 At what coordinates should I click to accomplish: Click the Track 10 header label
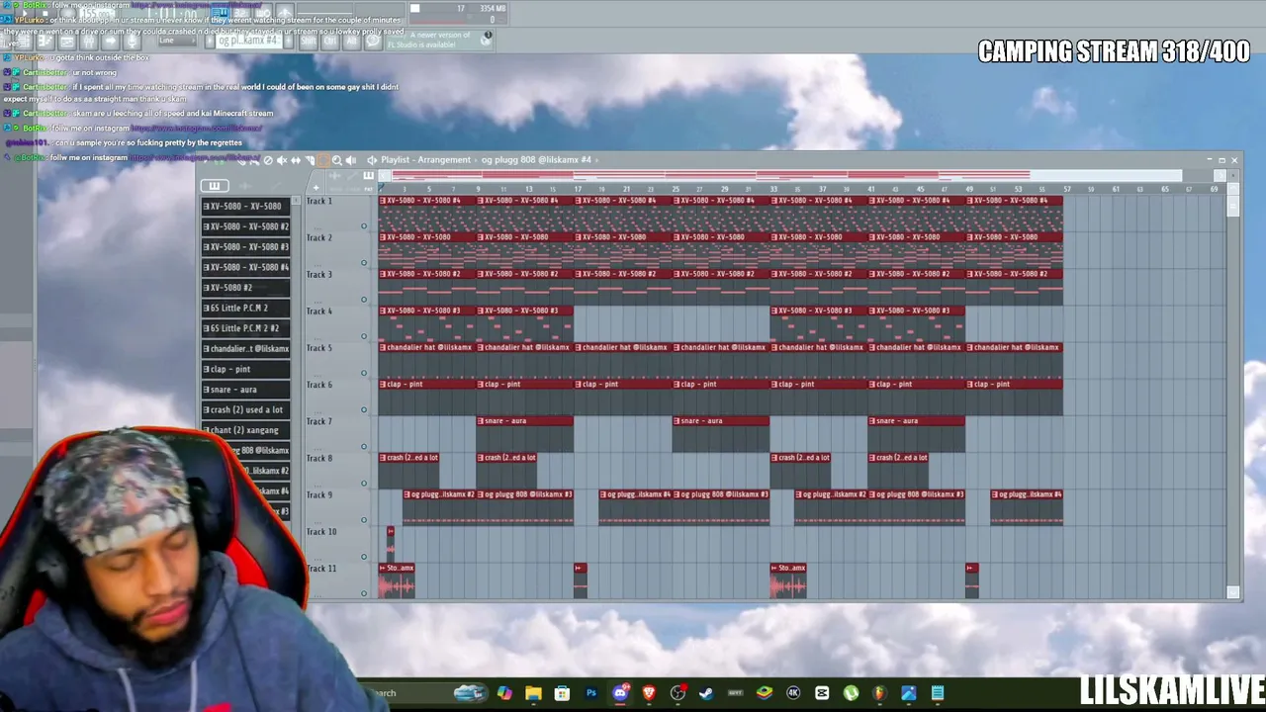point(320,532)
